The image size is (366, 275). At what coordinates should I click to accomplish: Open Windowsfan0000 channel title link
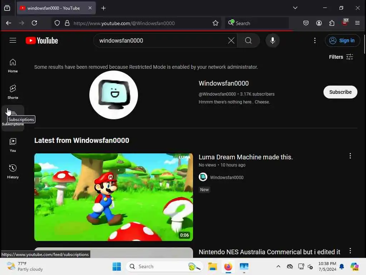click(x=223, y=83)
